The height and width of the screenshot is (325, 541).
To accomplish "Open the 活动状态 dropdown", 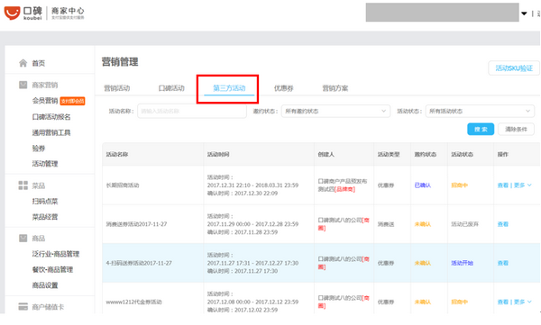I will click(480, 111).
